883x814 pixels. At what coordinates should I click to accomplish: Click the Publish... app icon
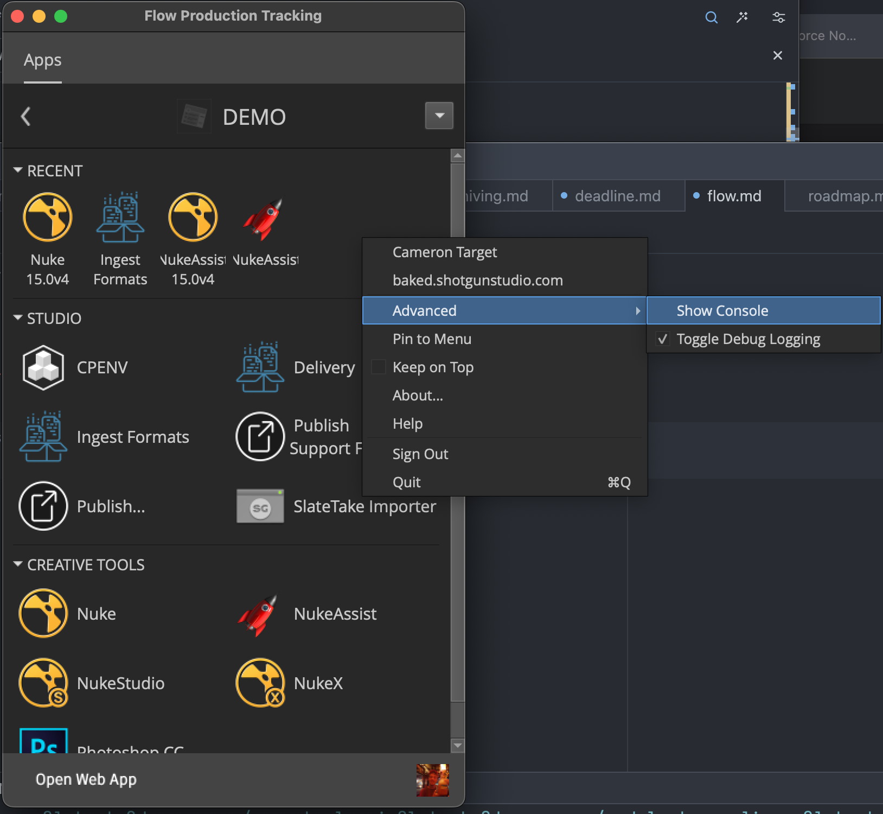click(x=43, y=506)
